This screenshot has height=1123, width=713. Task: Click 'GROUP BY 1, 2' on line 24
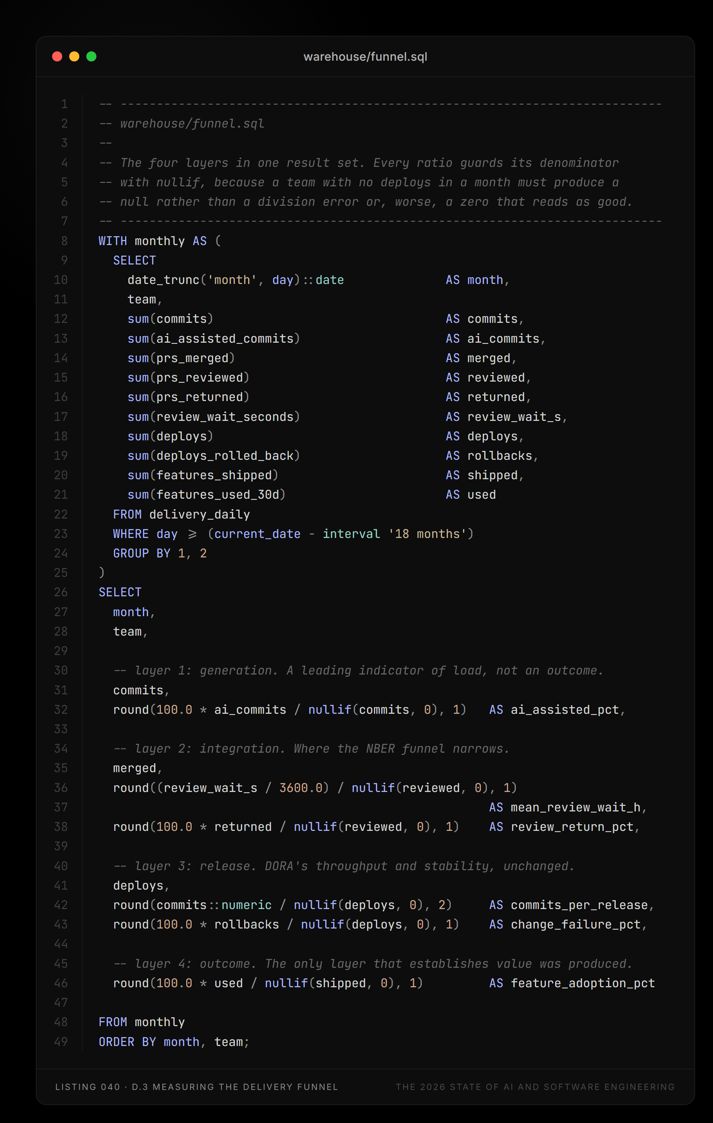click(x=160, y=554)
